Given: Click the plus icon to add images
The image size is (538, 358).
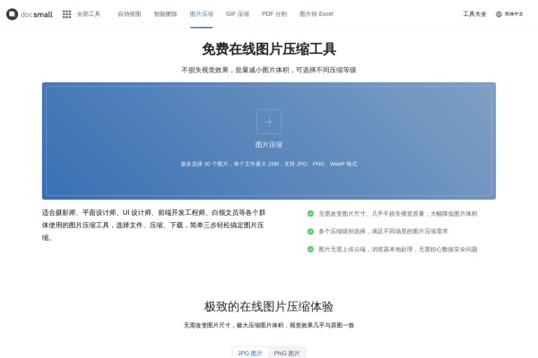Looking at the screenshot, I should [x=269, y=122].
